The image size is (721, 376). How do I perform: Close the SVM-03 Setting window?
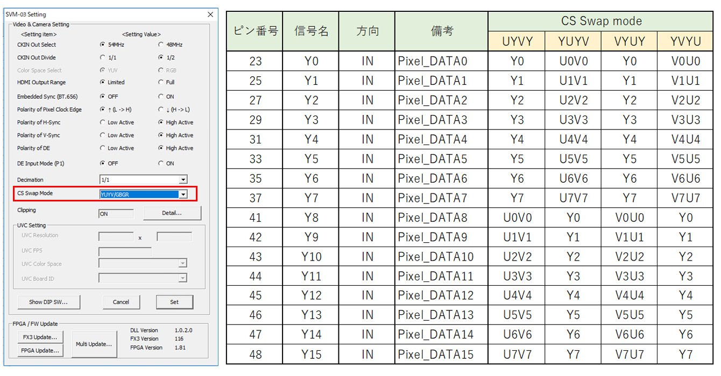[210, 15]
